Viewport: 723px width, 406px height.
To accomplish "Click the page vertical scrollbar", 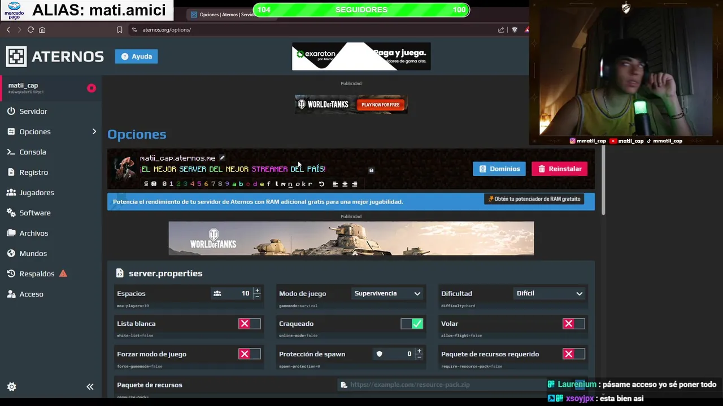I will click(603, 180).
